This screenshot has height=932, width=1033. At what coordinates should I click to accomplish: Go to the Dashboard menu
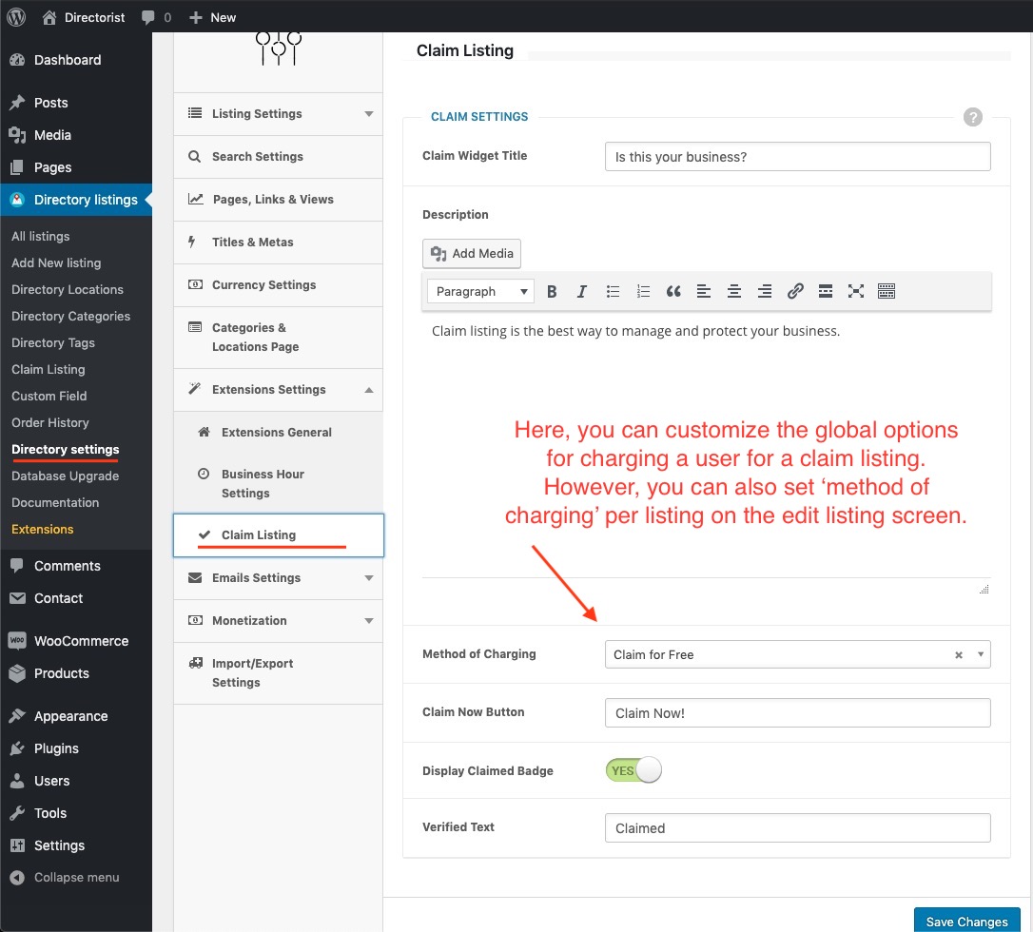[76, 60]
